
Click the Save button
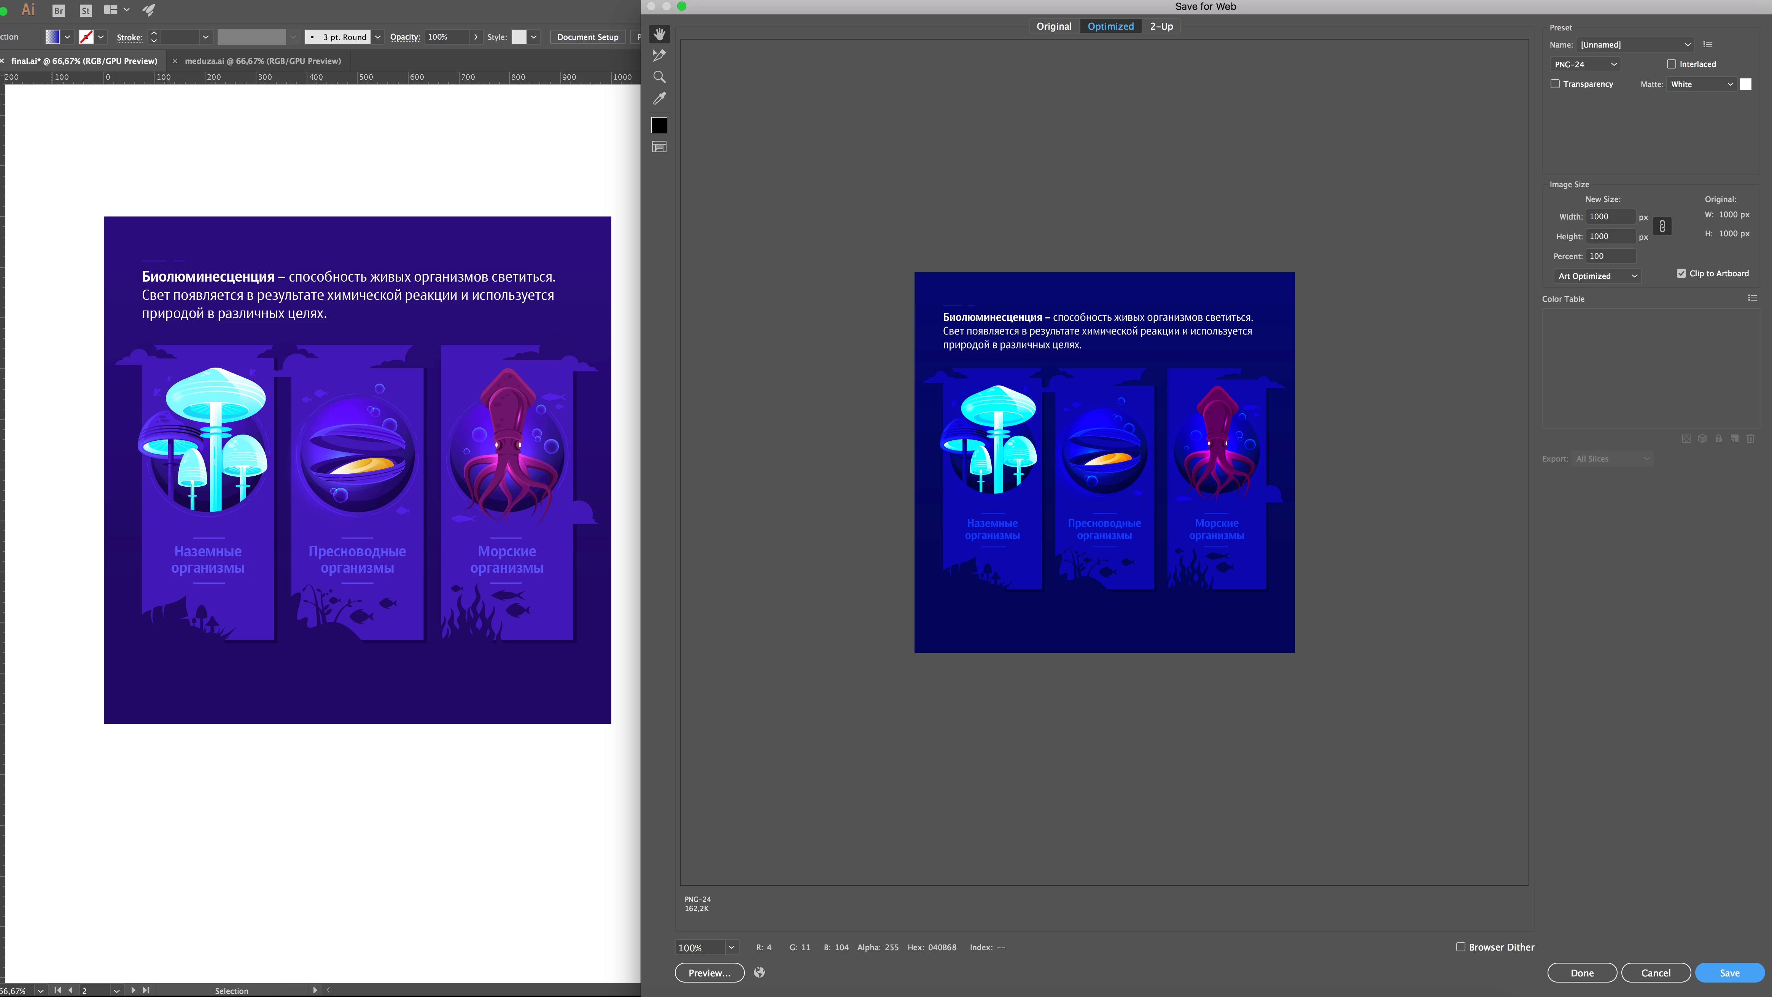pos(1729,972)
